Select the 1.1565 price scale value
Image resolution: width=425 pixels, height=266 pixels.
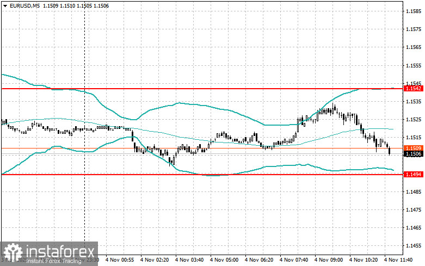(x=414, y=47)
